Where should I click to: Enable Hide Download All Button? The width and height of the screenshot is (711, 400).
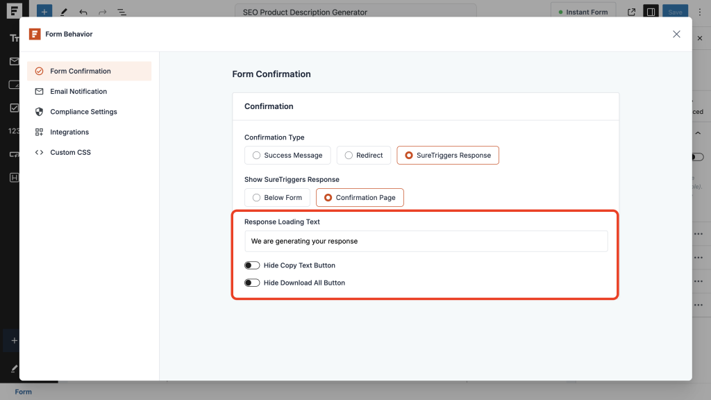pos(252,283)
